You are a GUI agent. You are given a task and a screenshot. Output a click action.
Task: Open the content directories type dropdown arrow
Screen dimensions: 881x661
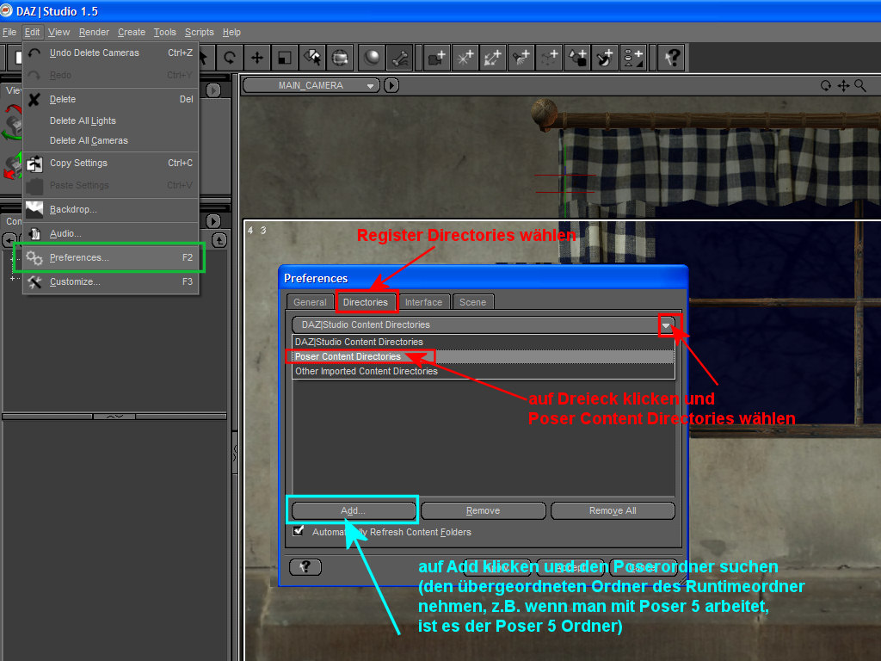(667, 324)
